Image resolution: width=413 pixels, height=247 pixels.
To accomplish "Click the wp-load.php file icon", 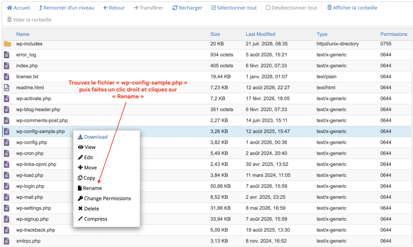I will click(6, 175).
